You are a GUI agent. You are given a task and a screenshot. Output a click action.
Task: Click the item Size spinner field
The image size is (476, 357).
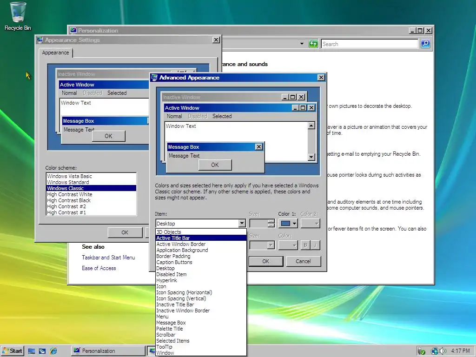pyautogui.click(x=262, y=224)
